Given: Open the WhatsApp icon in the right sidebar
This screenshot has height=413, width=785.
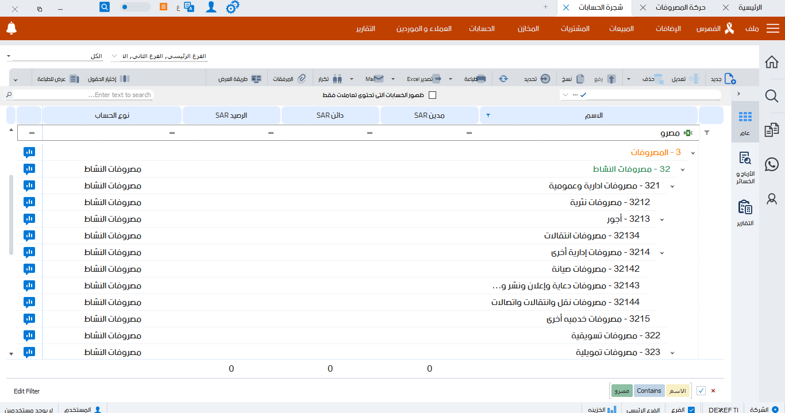Looking at the screenshot, I should coord(771,164).
